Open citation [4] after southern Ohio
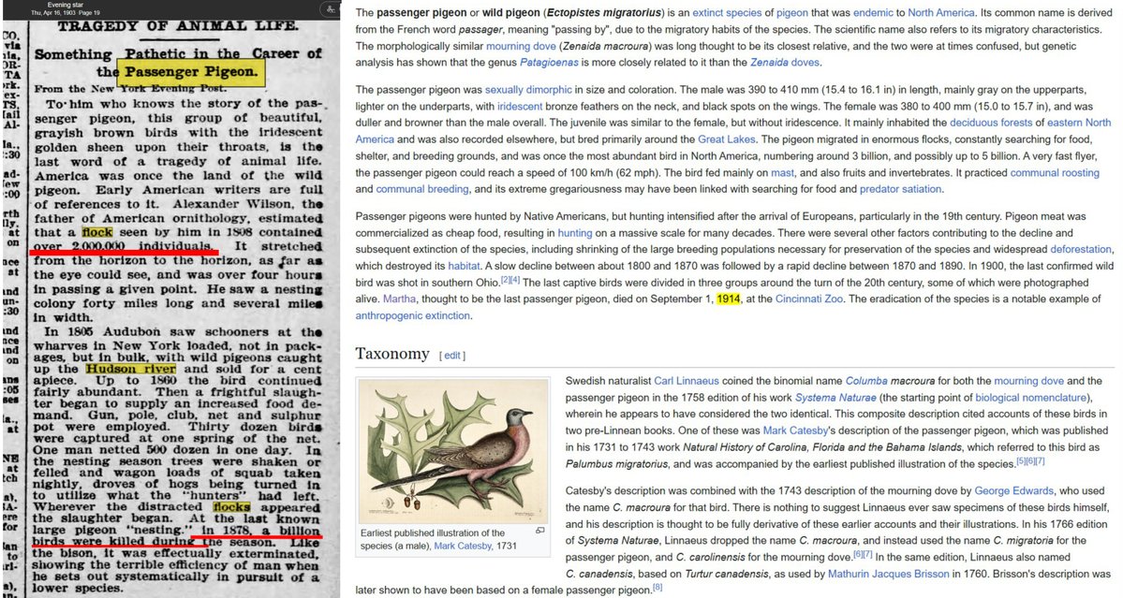The height and width of the screenshot is (598, 1123). pyautogui.click(x=515, y=280)
